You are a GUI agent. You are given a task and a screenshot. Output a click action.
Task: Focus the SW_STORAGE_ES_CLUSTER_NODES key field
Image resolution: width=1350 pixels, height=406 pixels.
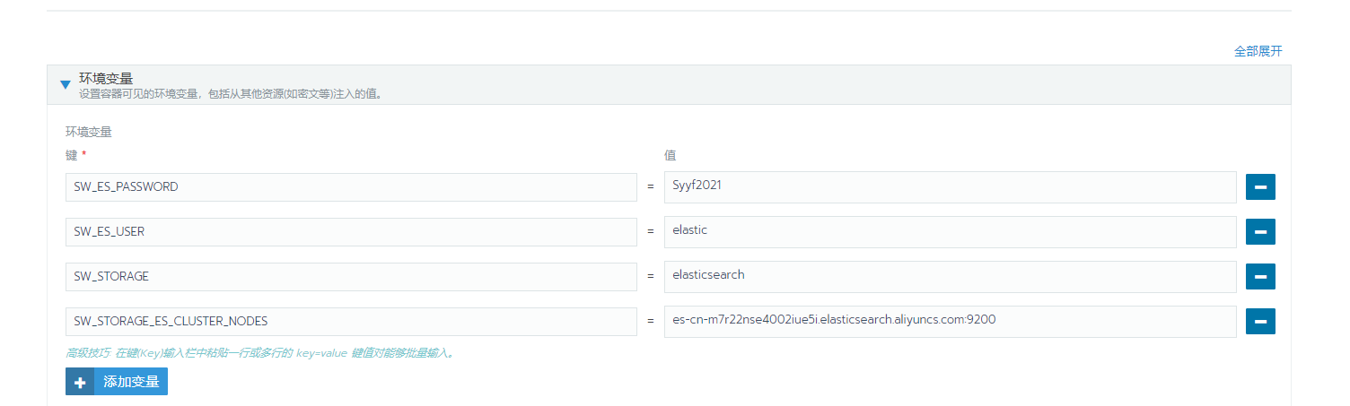[351, 322]
